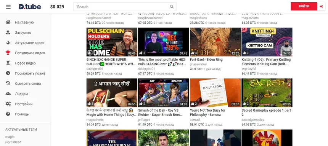Open Актуальное видео section
Screen dimensions: 328x146
30,43
